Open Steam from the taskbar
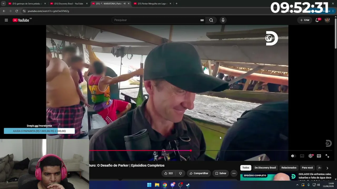This screenshot has height=189, width=337. pos(188,185)
